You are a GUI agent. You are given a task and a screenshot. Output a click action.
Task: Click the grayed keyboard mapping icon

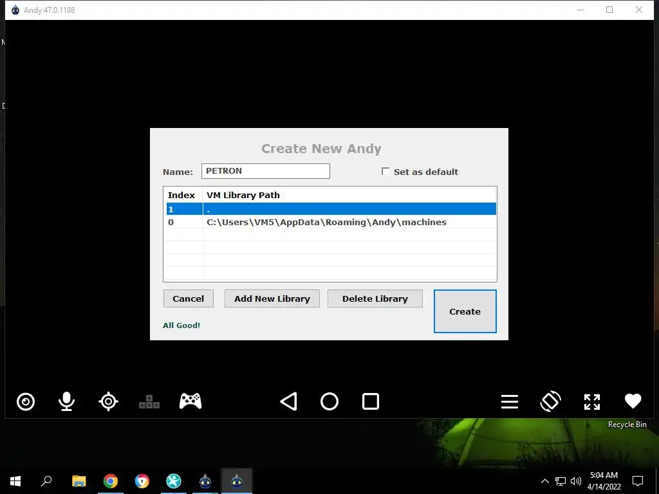point(149,402)
